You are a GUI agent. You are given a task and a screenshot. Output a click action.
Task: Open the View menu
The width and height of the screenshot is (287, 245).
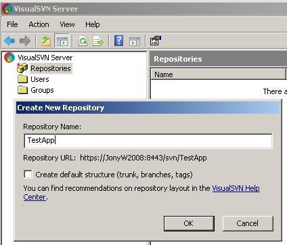pos(67,24)
